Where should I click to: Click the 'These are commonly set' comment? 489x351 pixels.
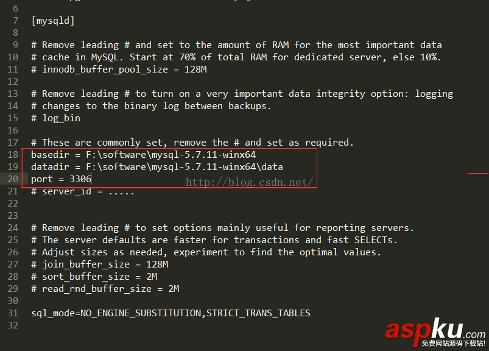(x=192, y=143)
